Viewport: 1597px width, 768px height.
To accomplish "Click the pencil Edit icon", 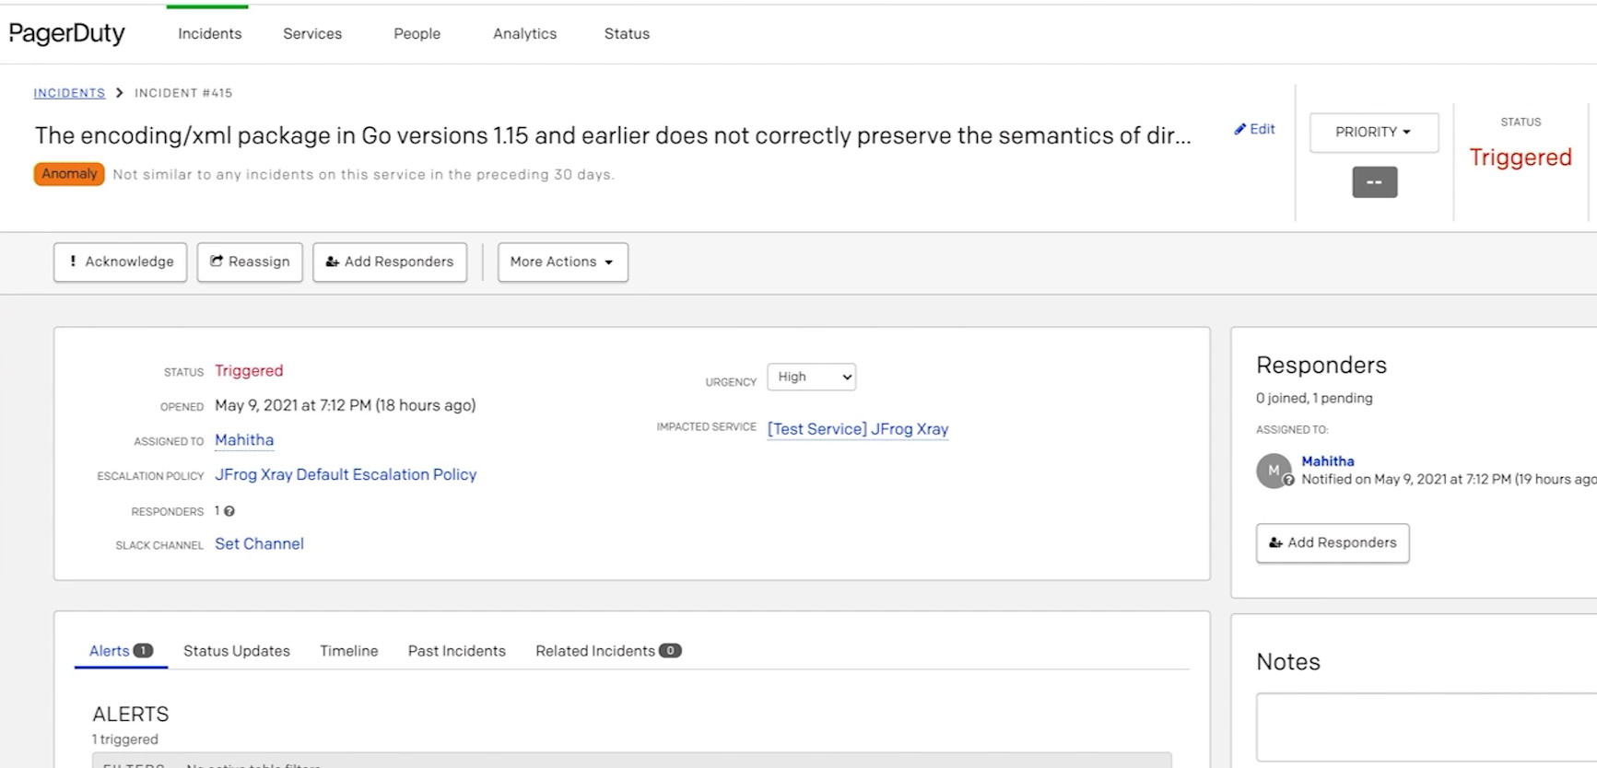I will tap(1240, 130).
